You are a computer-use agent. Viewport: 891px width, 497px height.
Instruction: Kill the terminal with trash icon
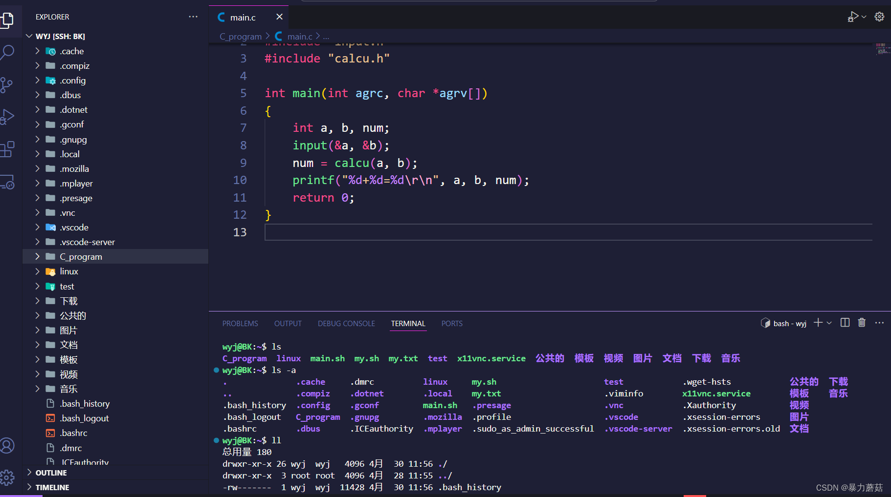point(862,323)
